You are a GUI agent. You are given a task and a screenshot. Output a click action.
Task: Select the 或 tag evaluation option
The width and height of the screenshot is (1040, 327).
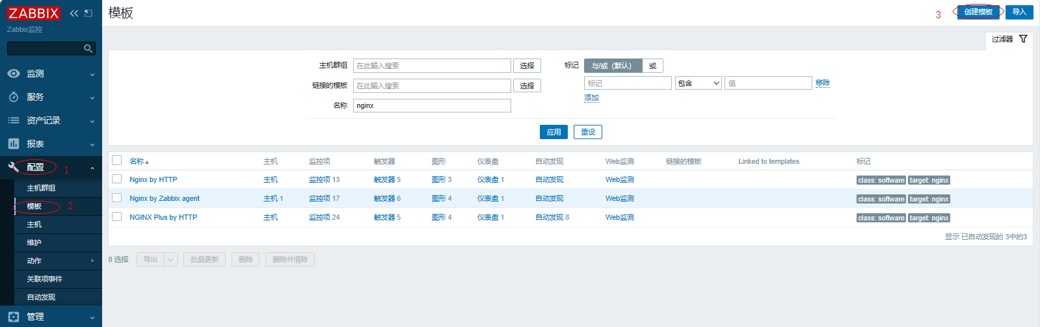(x=652, y=66)
